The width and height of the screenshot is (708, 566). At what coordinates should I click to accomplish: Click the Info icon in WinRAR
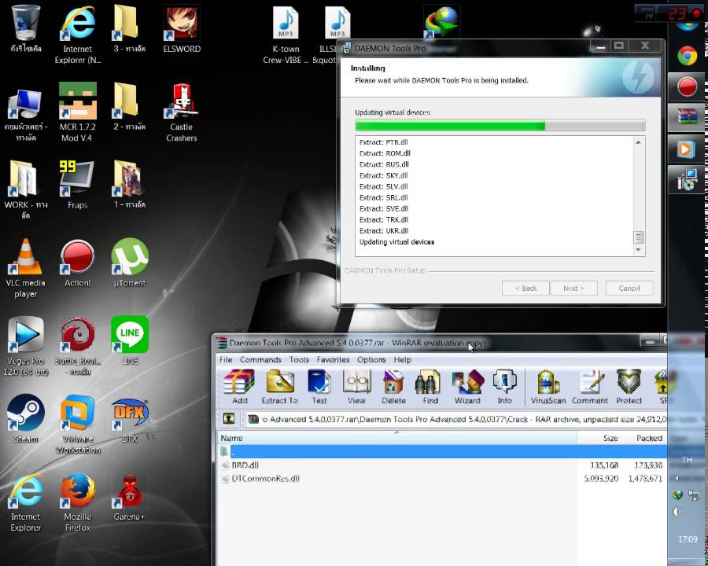[504, 387]
